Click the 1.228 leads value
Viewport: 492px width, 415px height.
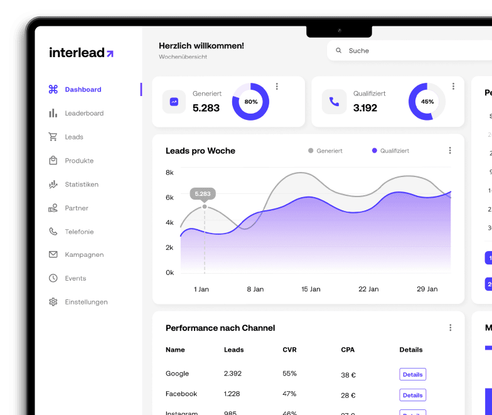pos(232,394)
